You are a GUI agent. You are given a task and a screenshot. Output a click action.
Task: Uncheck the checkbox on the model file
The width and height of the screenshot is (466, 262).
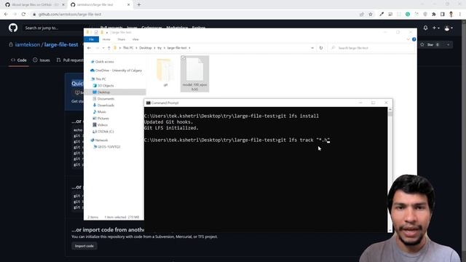[183, 58]
